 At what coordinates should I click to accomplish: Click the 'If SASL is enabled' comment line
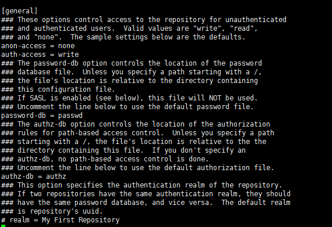129,98
